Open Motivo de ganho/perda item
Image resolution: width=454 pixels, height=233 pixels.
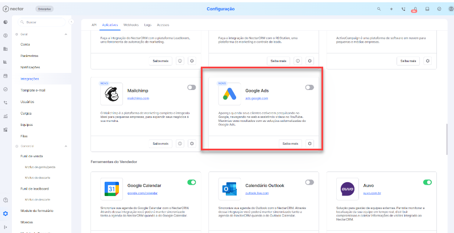[x=40, y=167]
